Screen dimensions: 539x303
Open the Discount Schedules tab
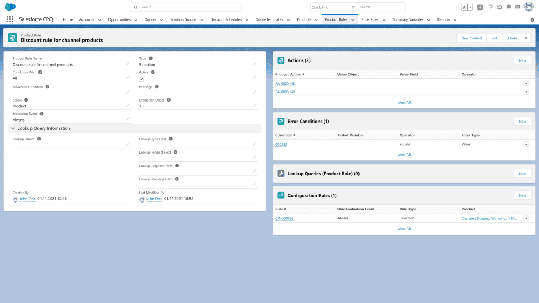(x=226, y=19)
